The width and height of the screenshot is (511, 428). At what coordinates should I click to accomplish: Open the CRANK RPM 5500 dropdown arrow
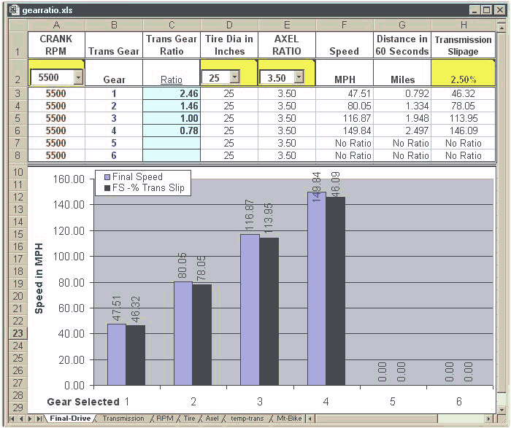pyautogui.click(x=78, y=77)
